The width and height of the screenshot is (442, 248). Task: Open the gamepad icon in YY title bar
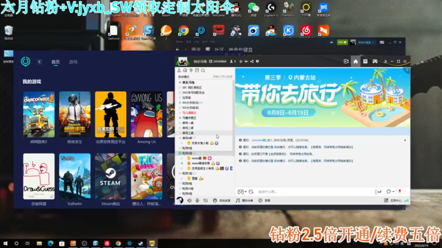(x=375, y=61)
